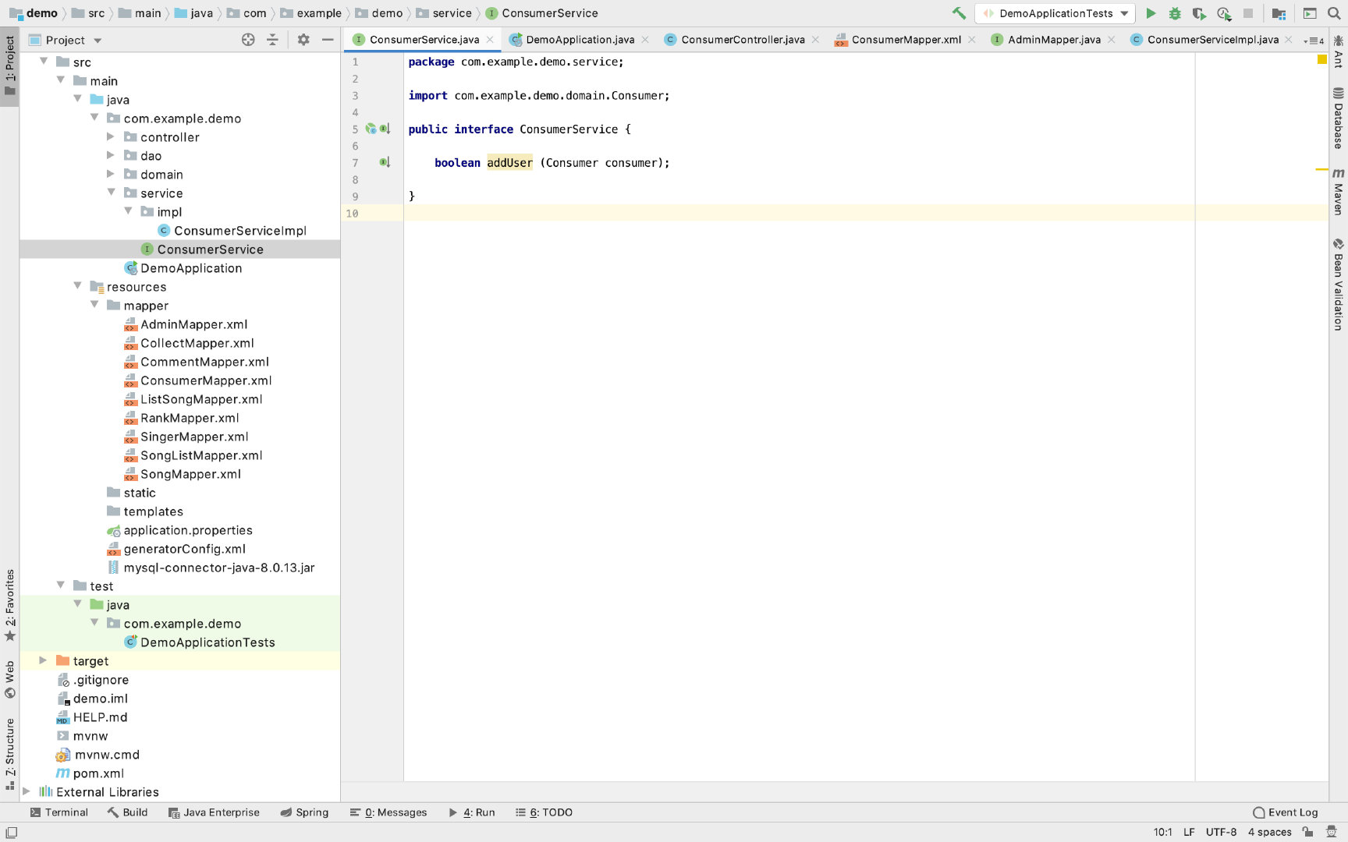1348x842 pixels.
Task: Toggle the Database side tool window
Action: coord(1339,118)
